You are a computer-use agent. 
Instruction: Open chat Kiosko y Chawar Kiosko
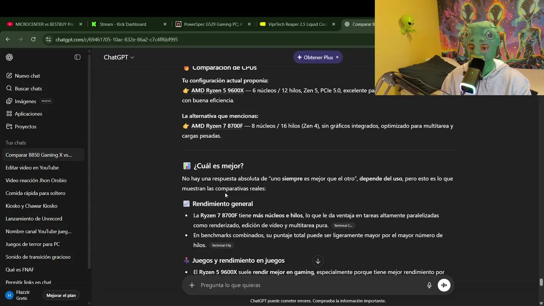[x=31, y=206]
